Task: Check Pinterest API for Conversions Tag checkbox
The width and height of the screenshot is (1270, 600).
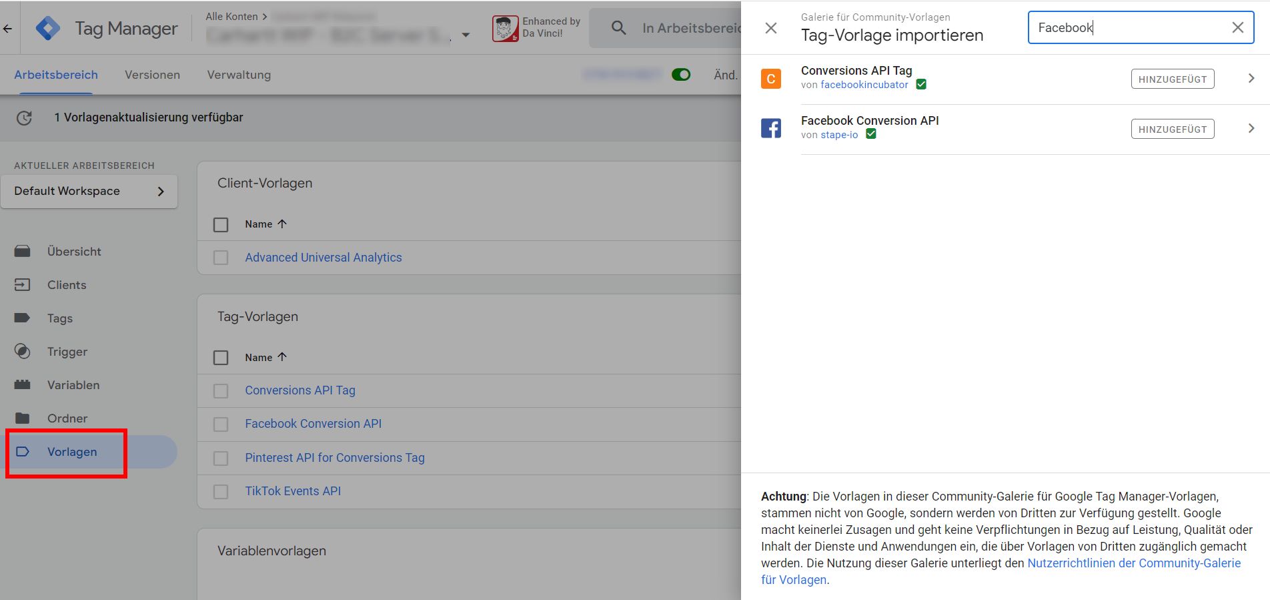Action: tap(221, 459)
